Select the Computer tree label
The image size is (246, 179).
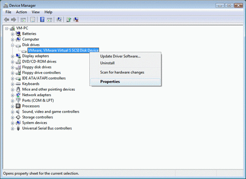[31, 39]
